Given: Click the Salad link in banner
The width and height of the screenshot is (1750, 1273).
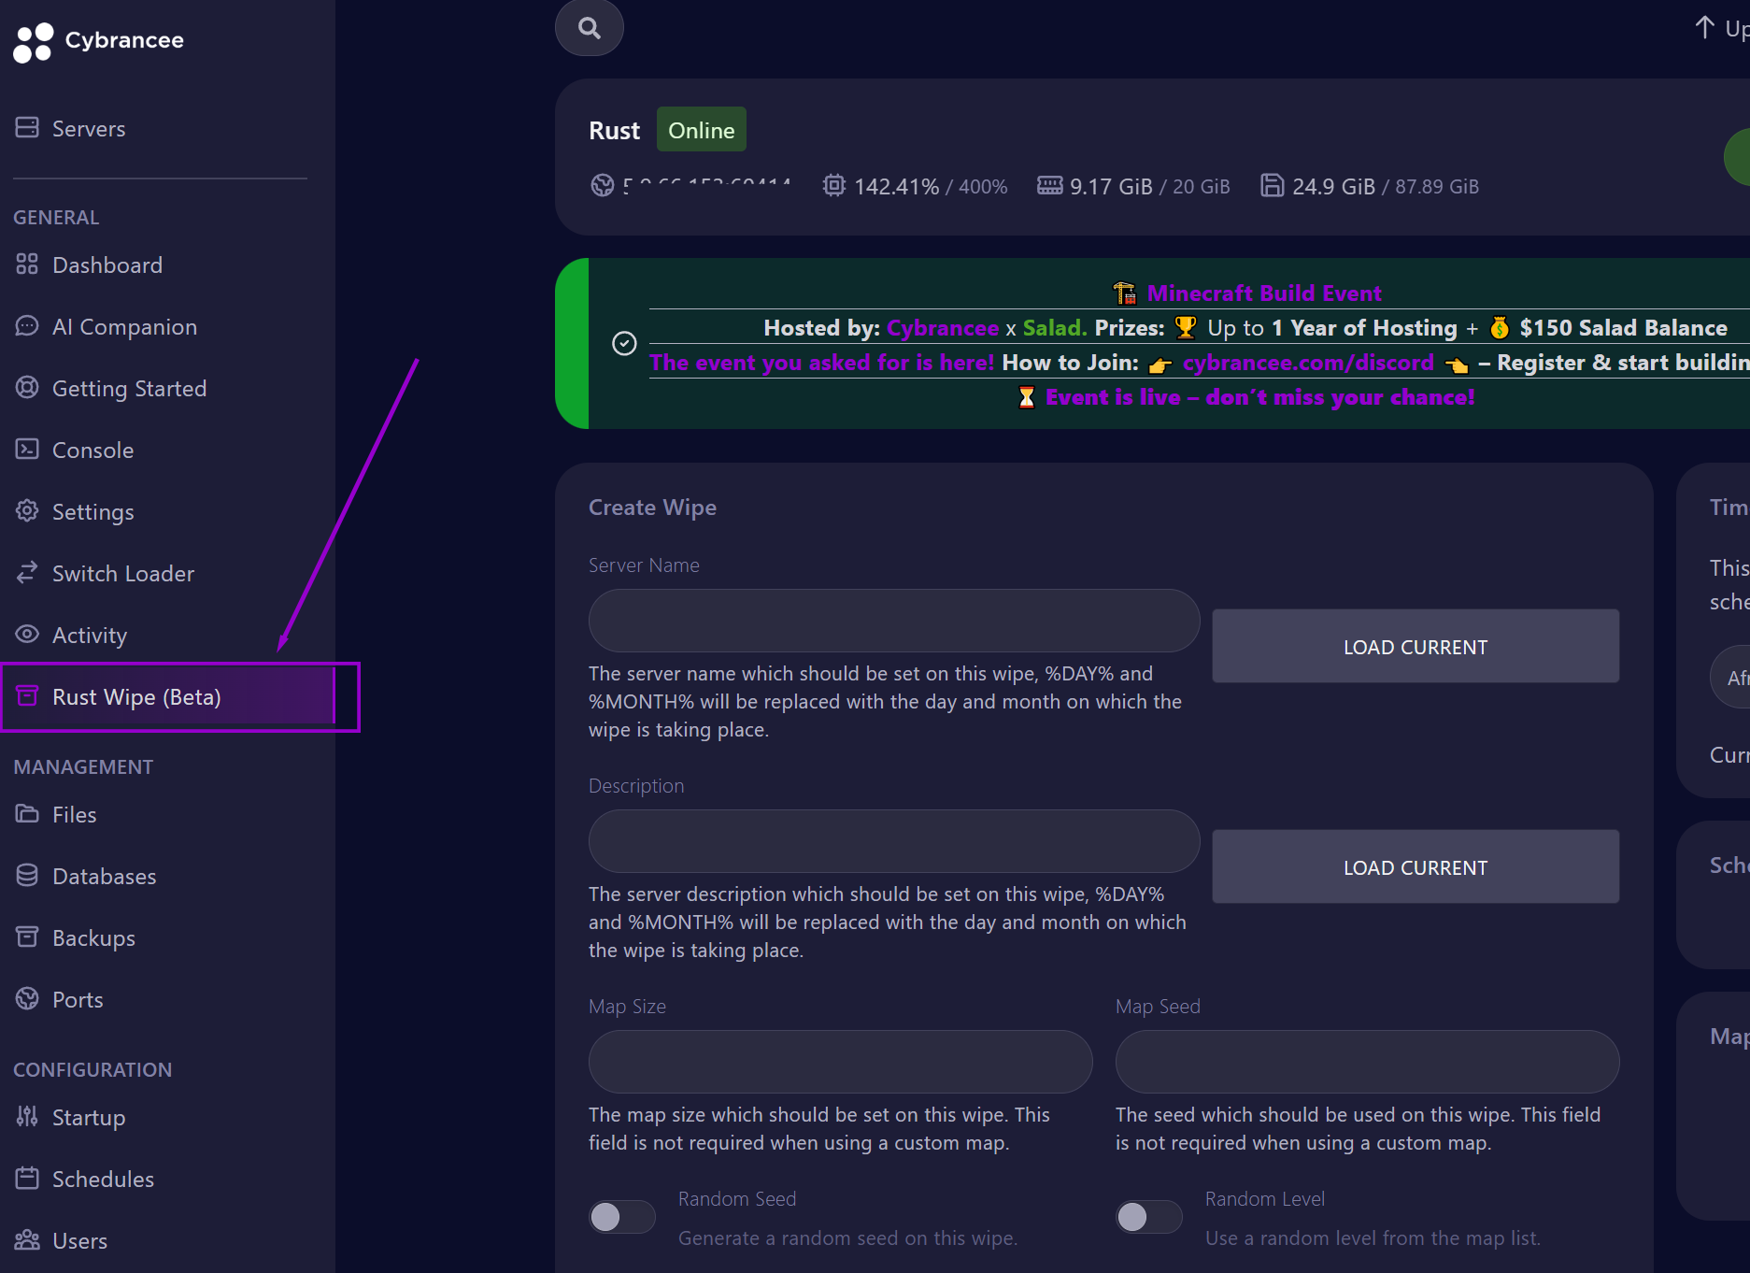Looking at the screenshot, I should click(x=1055, y=328).
